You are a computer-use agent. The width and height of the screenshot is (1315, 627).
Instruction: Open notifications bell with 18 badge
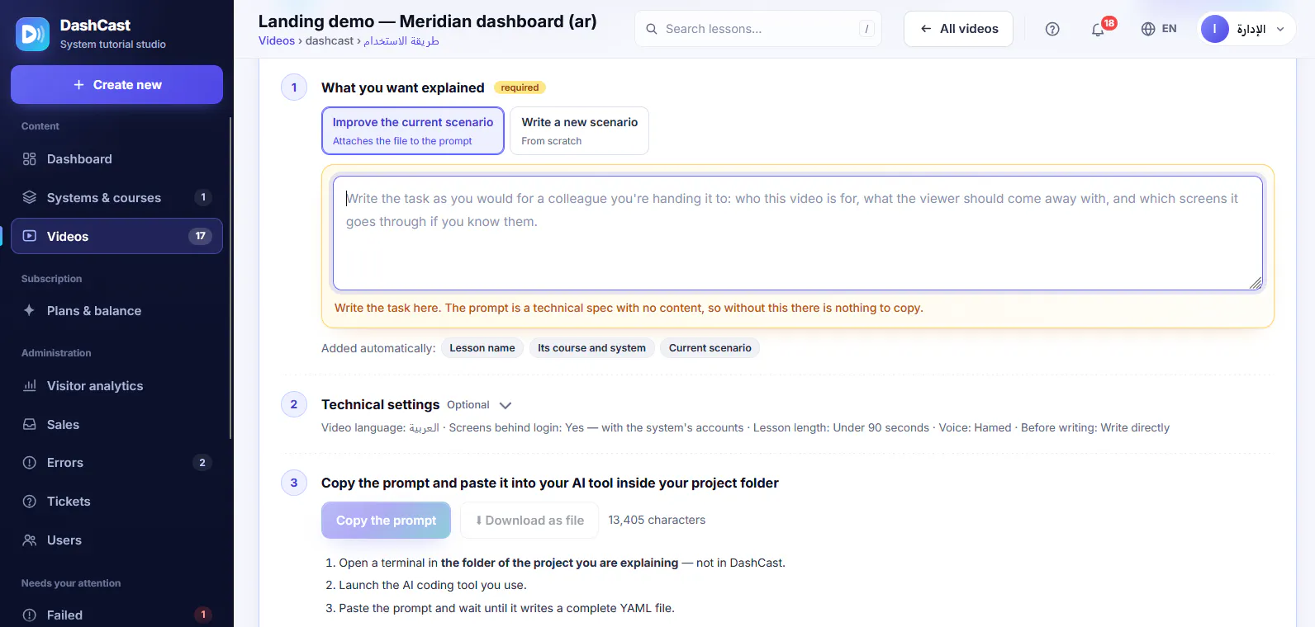click(x=1098, y=29)
